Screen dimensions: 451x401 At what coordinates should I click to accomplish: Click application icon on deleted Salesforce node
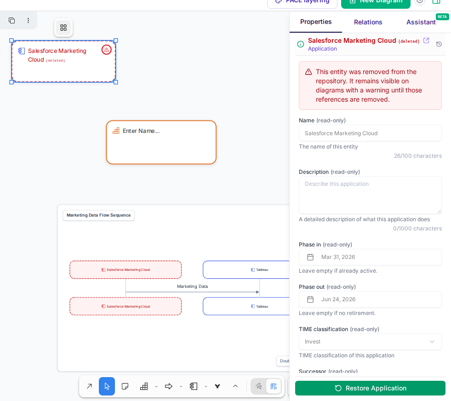[22, 51]
